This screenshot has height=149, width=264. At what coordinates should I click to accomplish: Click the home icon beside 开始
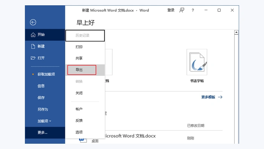pos(33,35)
